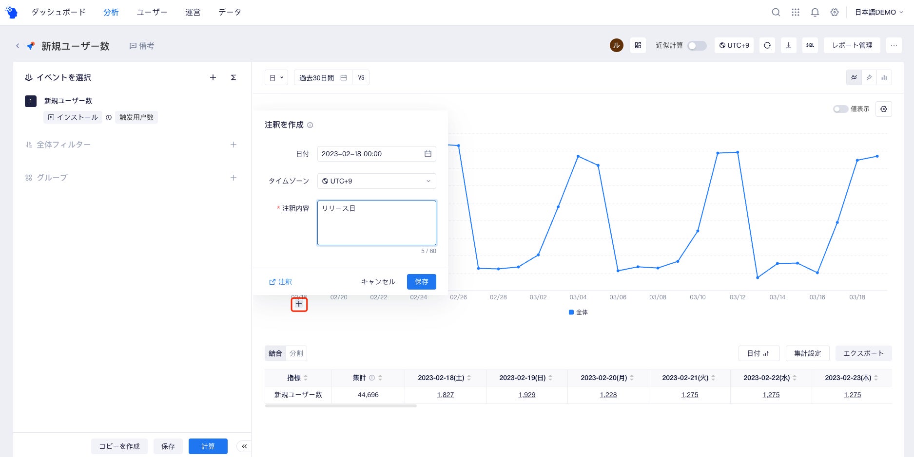Open the notifications bell
This screenshot has width=914, height=457.
coord(815,12)
